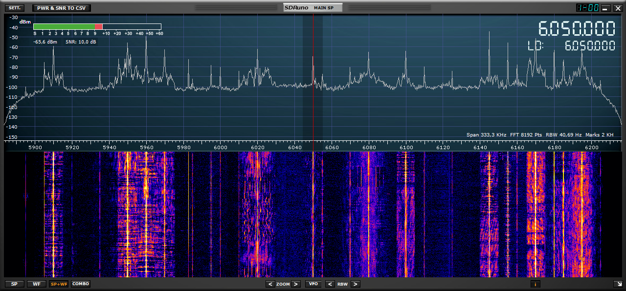Screen dimensions: 626x291
Task: Enable the COMBO display mode
Action: pos(81,284)
